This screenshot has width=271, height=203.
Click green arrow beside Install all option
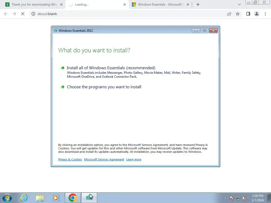[x=62, y=68]
